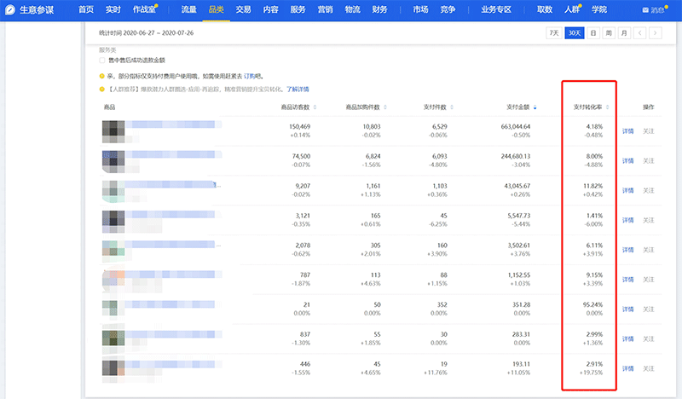
Task: Click the 生意参谋 logo icon
Action: pyautogui.click(x=13, y=9)
